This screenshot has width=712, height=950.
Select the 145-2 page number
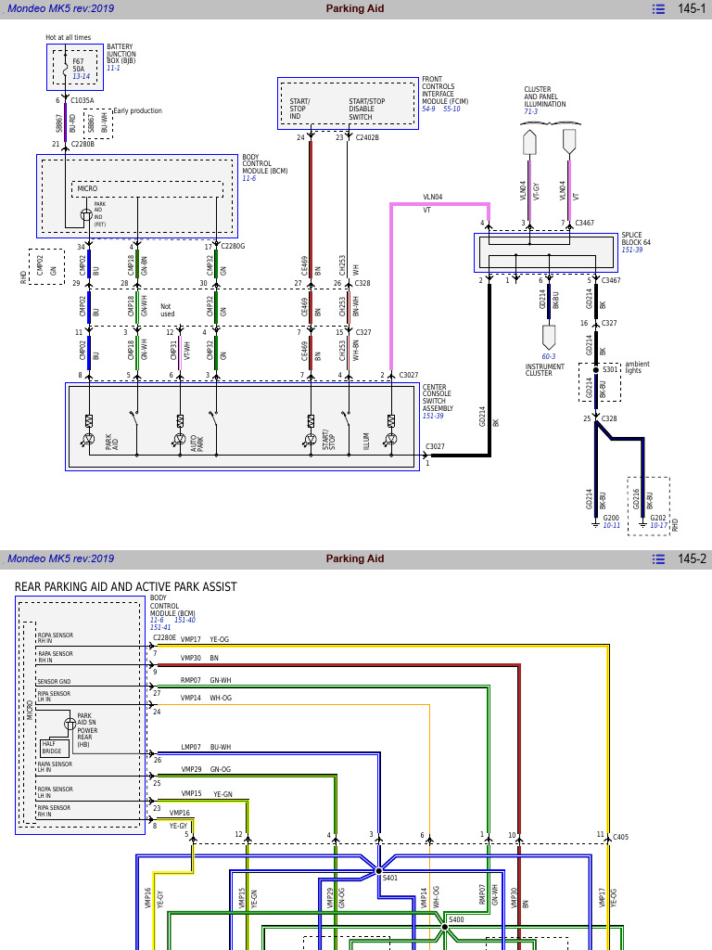(x=692, y=558)
